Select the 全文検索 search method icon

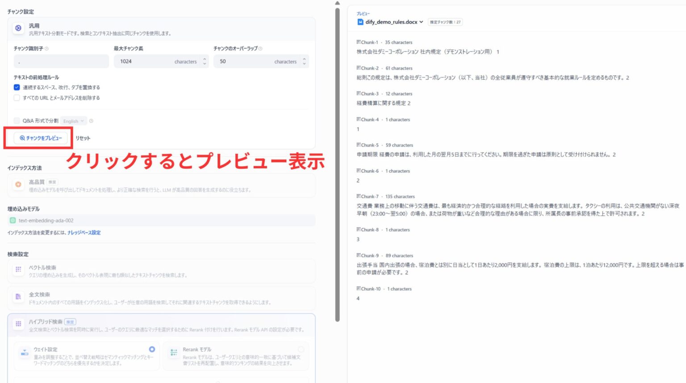click(x=18, y=296)
